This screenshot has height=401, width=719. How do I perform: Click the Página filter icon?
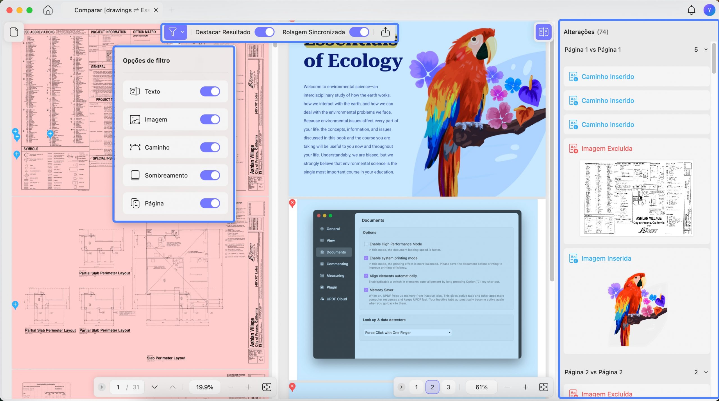(x=135, y=203)
